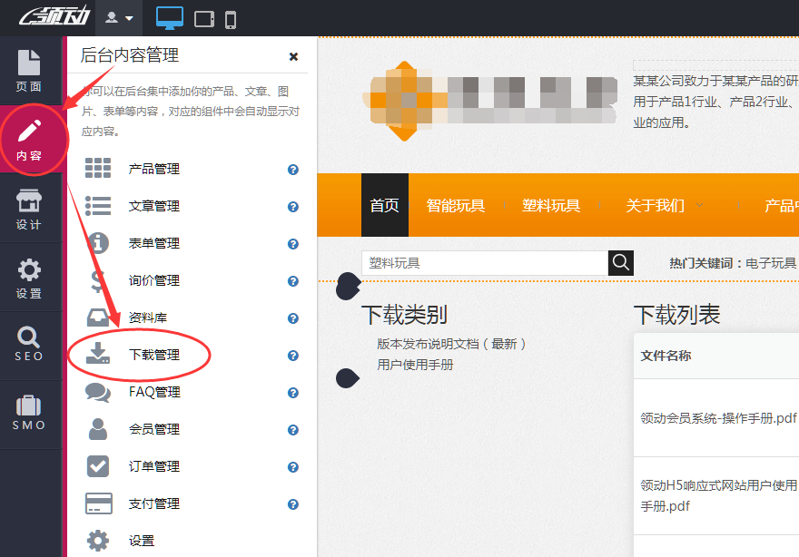Click the search magnifier button on the webpage
The image size is (799, 557).
(x=621, y=262)
